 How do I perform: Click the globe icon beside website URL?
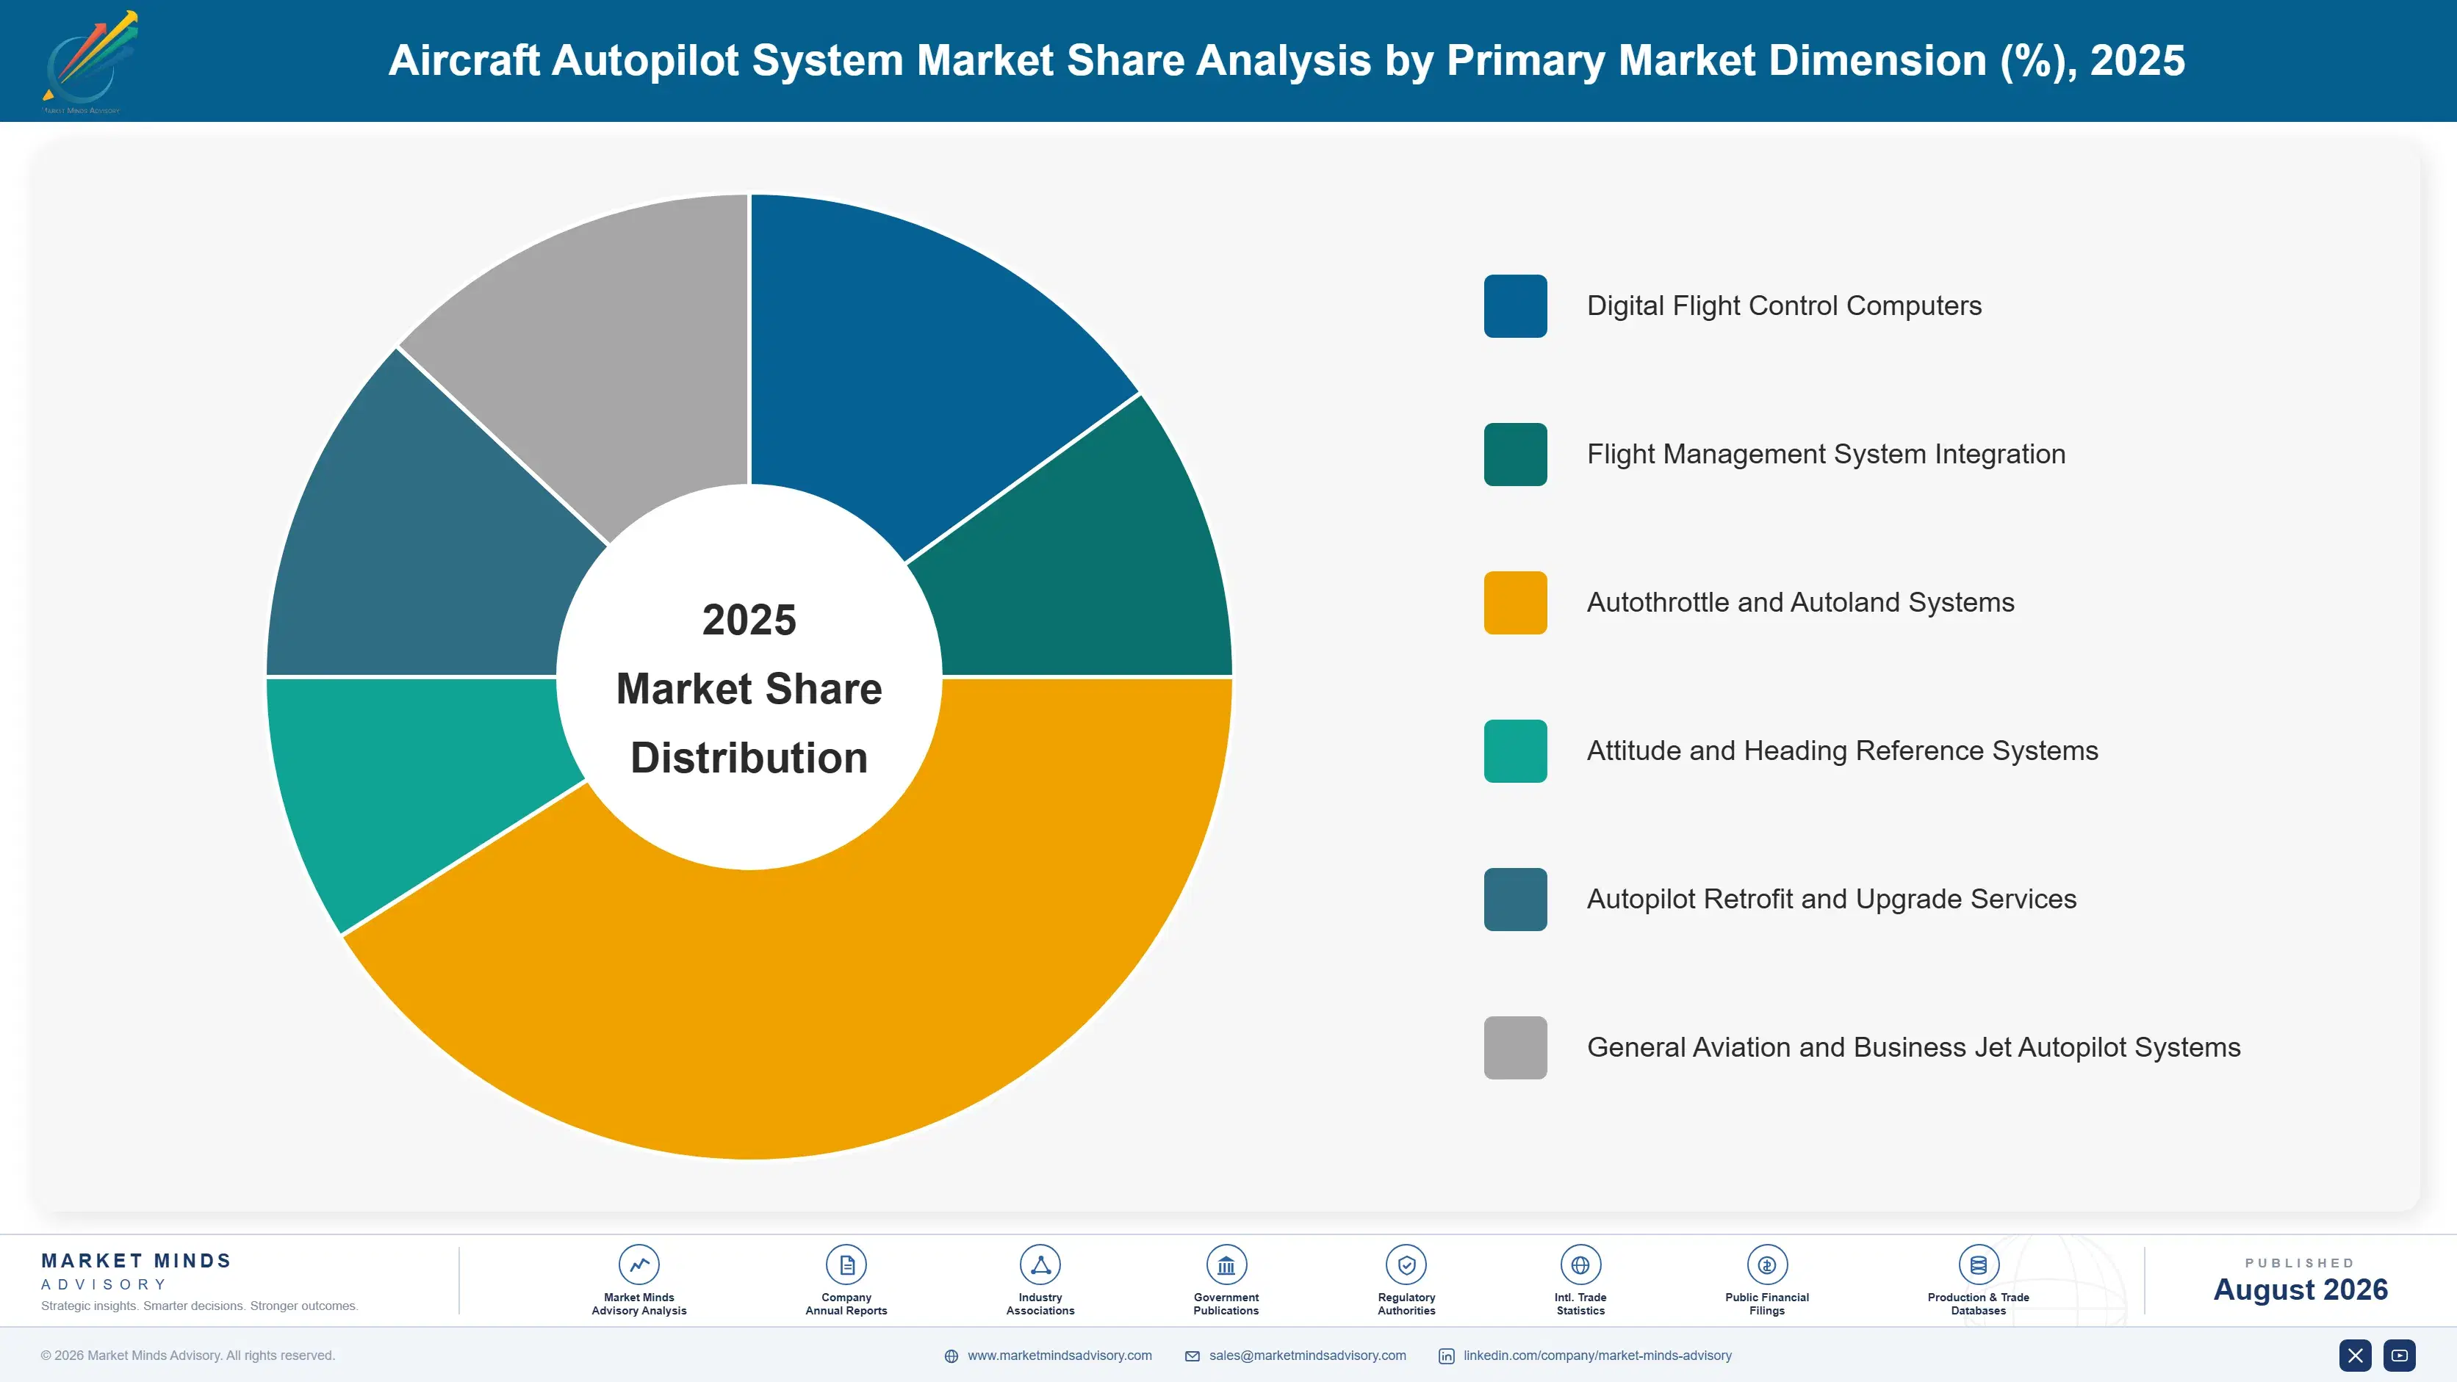(951, 1356)
